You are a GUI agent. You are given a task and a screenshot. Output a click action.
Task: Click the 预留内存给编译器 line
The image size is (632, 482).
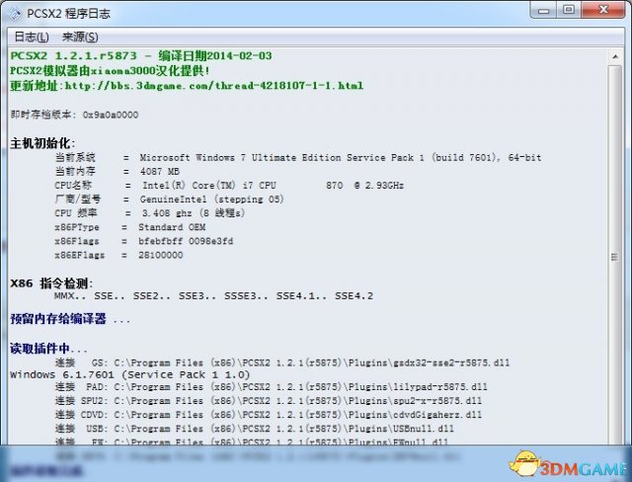point(70,319)
